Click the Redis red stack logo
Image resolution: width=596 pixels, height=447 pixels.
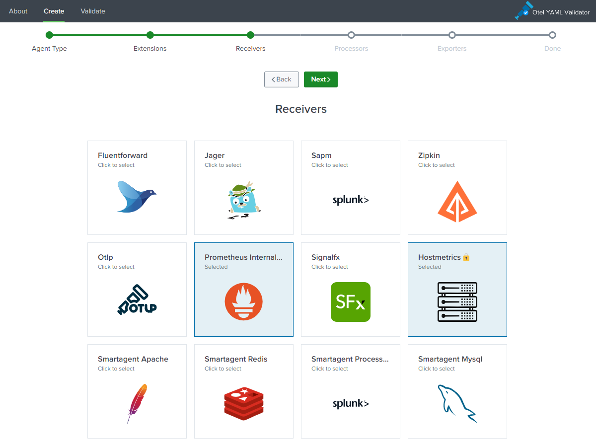pyautogui.click(x=244, y=404)
